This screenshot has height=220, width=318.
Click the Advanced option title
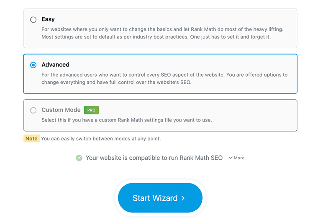pyautogui.click(x=55, y=65)
